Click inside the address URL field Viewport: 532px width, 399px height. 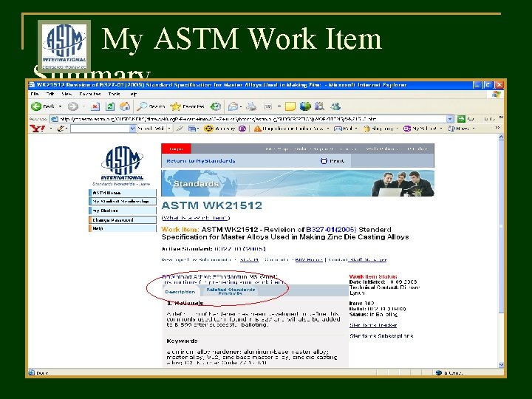[251, 119]
